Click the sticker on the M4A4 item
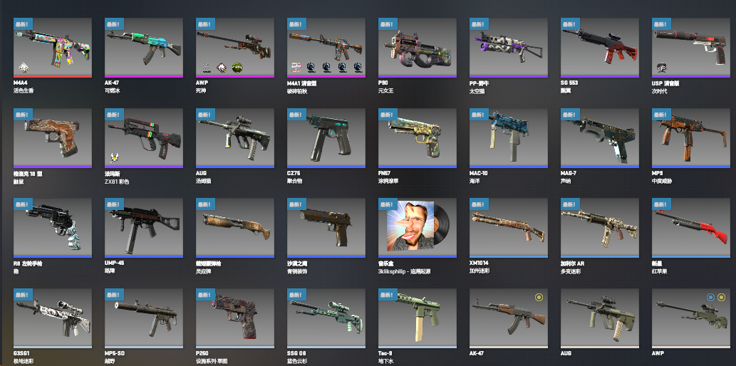This screenshot has width=736, height=366. point(23,68)
